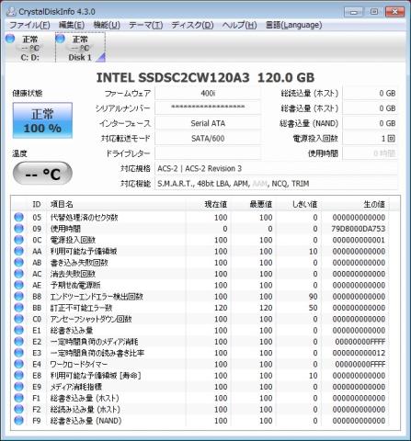This screenshot has width=411, height=441.
Task: Click the blue status orb on Disk 1 tab
Action: [x=61, y=39]
